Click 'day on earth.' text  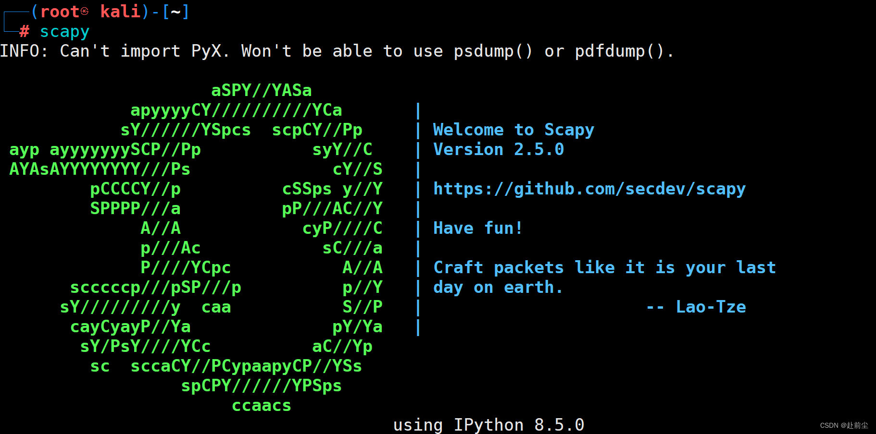(498, 288)
